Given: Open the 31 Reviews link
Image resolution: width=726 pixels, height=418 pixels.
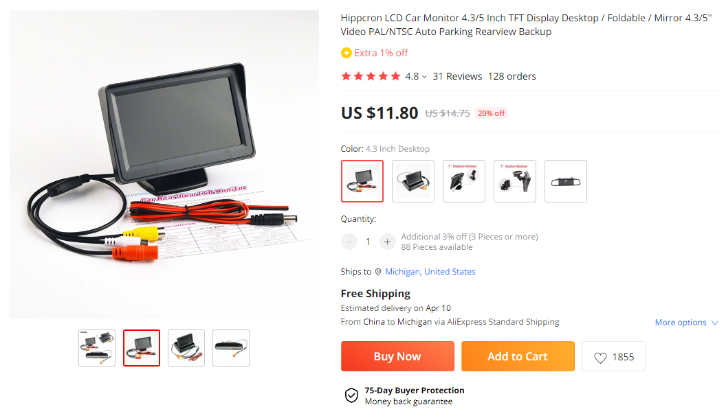Looking at the screenshot, I should (x=457, y=77).
